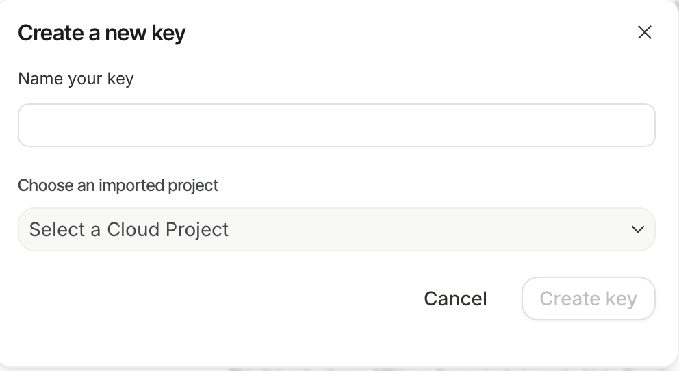
Task: Click the downward chevron beside Cloud Project
Action: pyautogui.click(x=638, y=229)
